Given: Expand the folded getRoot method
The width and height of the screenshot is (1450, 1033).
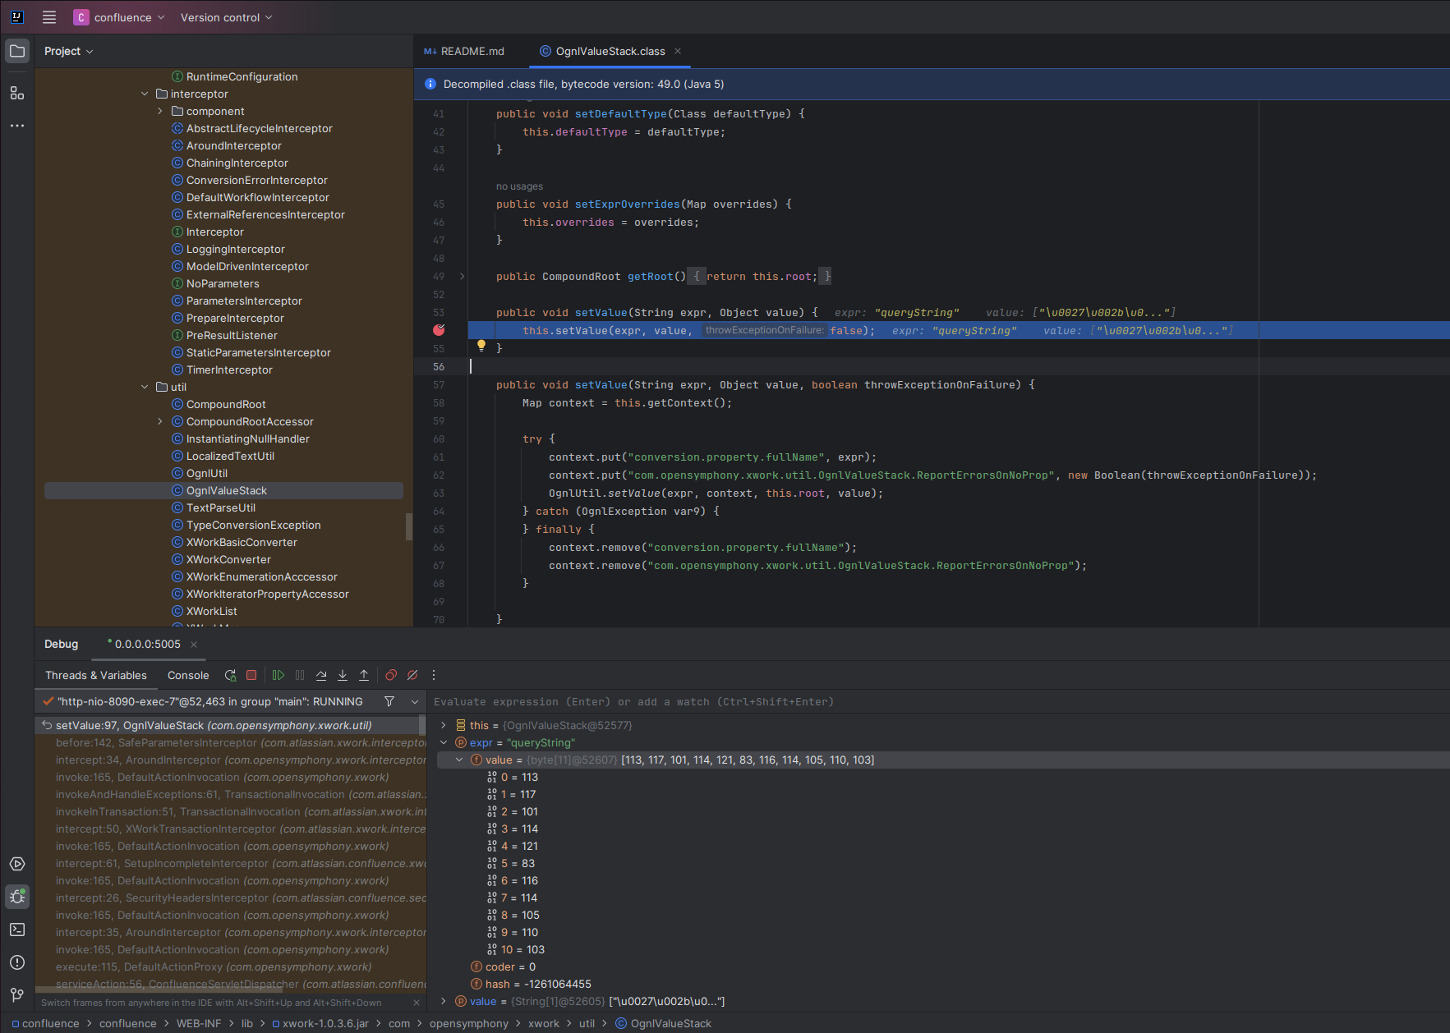Looking at the screenshot, I should [x=462, y=277].
